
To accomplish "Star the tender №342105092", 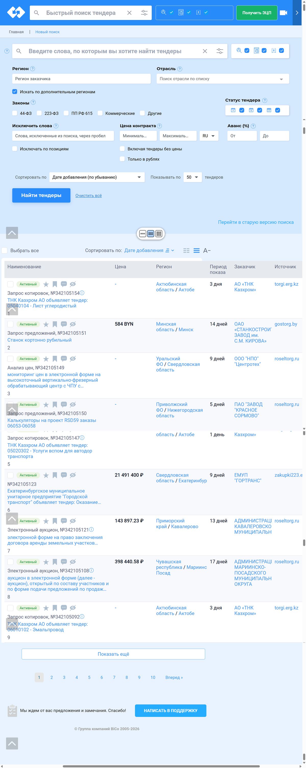I will pyautogui.click(x=46, y=608).
